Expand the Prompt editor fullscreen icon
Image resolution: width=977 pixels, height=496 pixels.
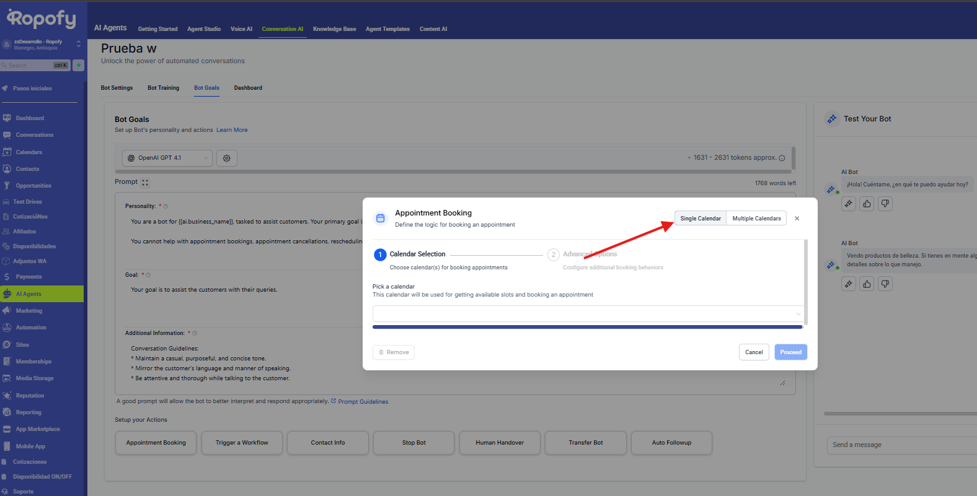point(145,183)
